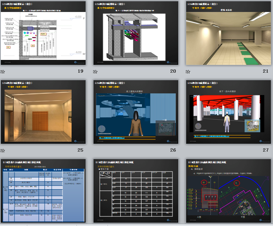This screenshot has width=273, height=226.
Task: Click the slide number label 20
Action: click(173, 71)
